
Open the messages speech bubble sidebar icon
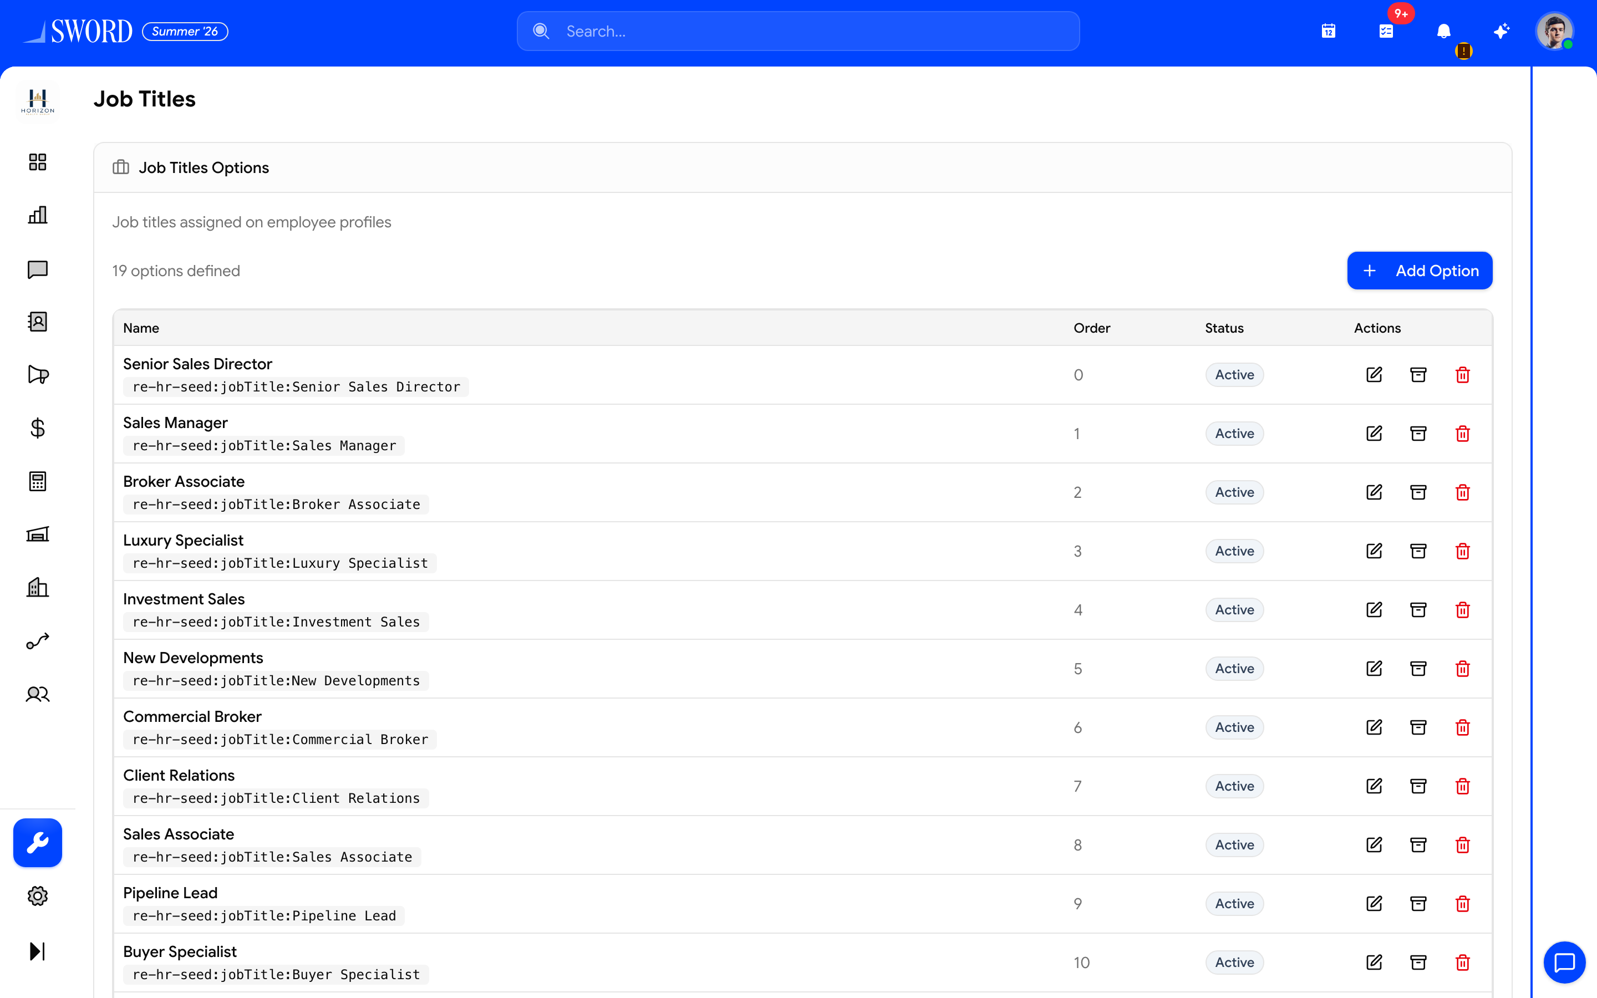pos(38,269)
